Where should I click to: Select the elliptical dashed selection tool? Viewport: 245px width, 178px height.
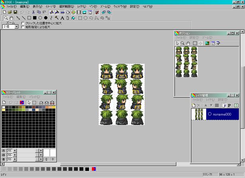coord(85,18)
